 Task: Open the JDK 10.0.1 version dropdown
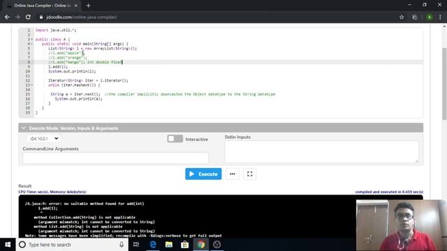(43, 139)
